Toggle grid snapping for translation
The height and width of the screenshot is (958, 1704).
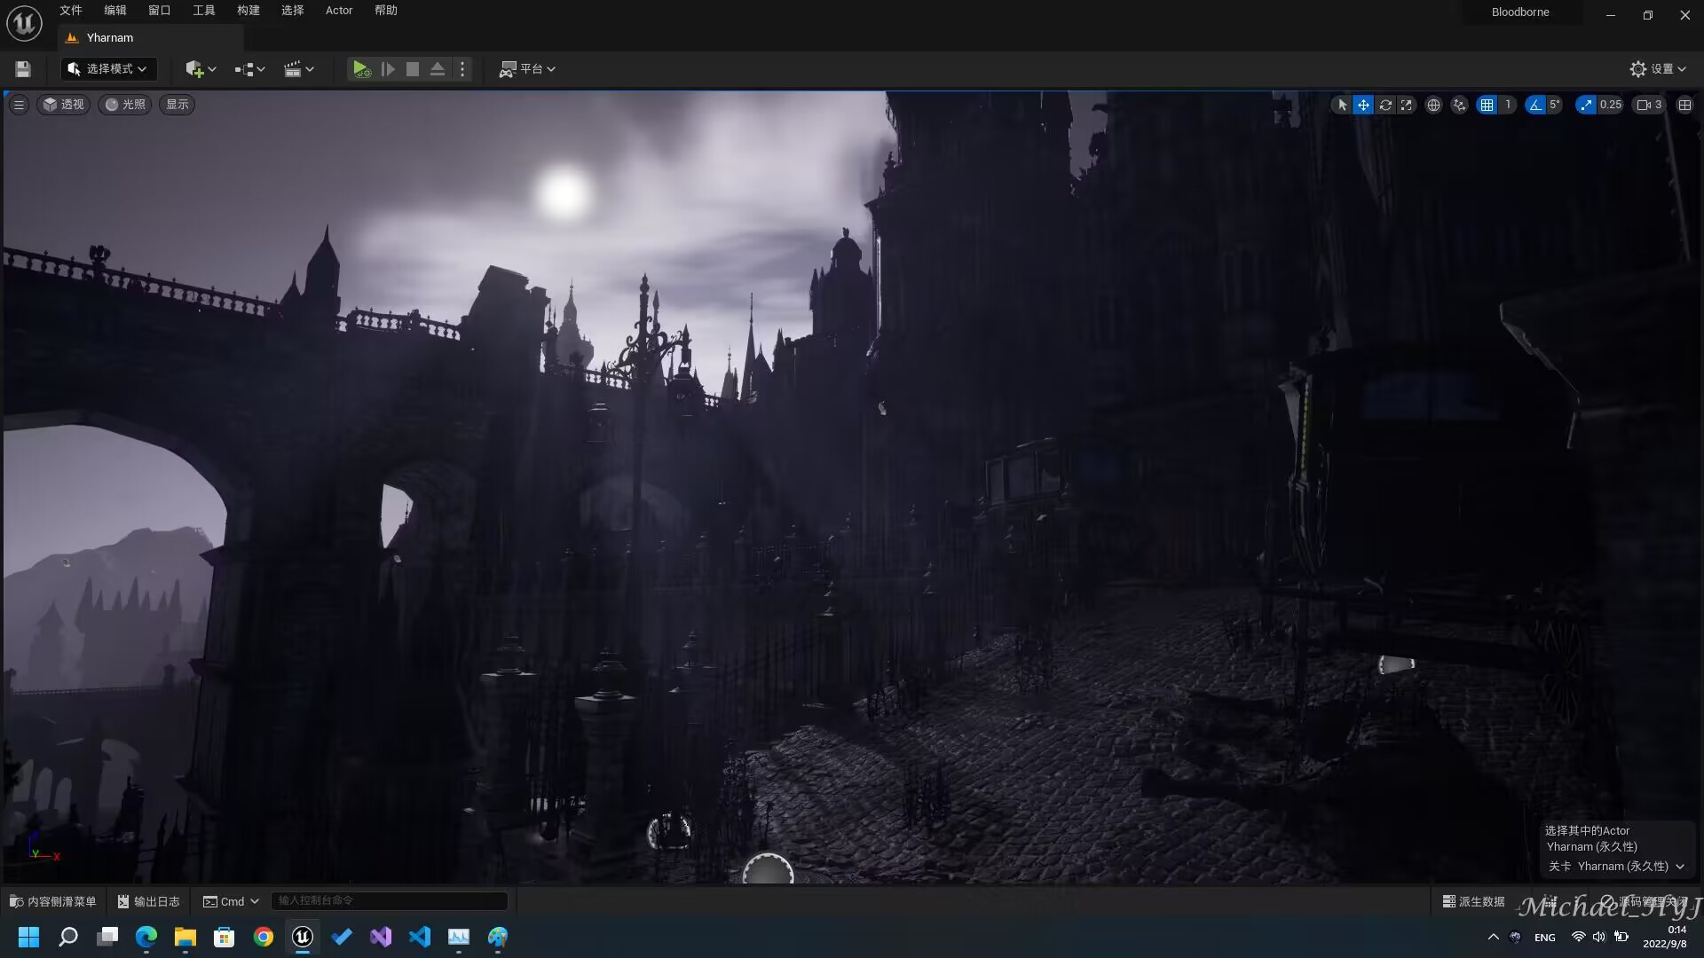point(1487,105)
